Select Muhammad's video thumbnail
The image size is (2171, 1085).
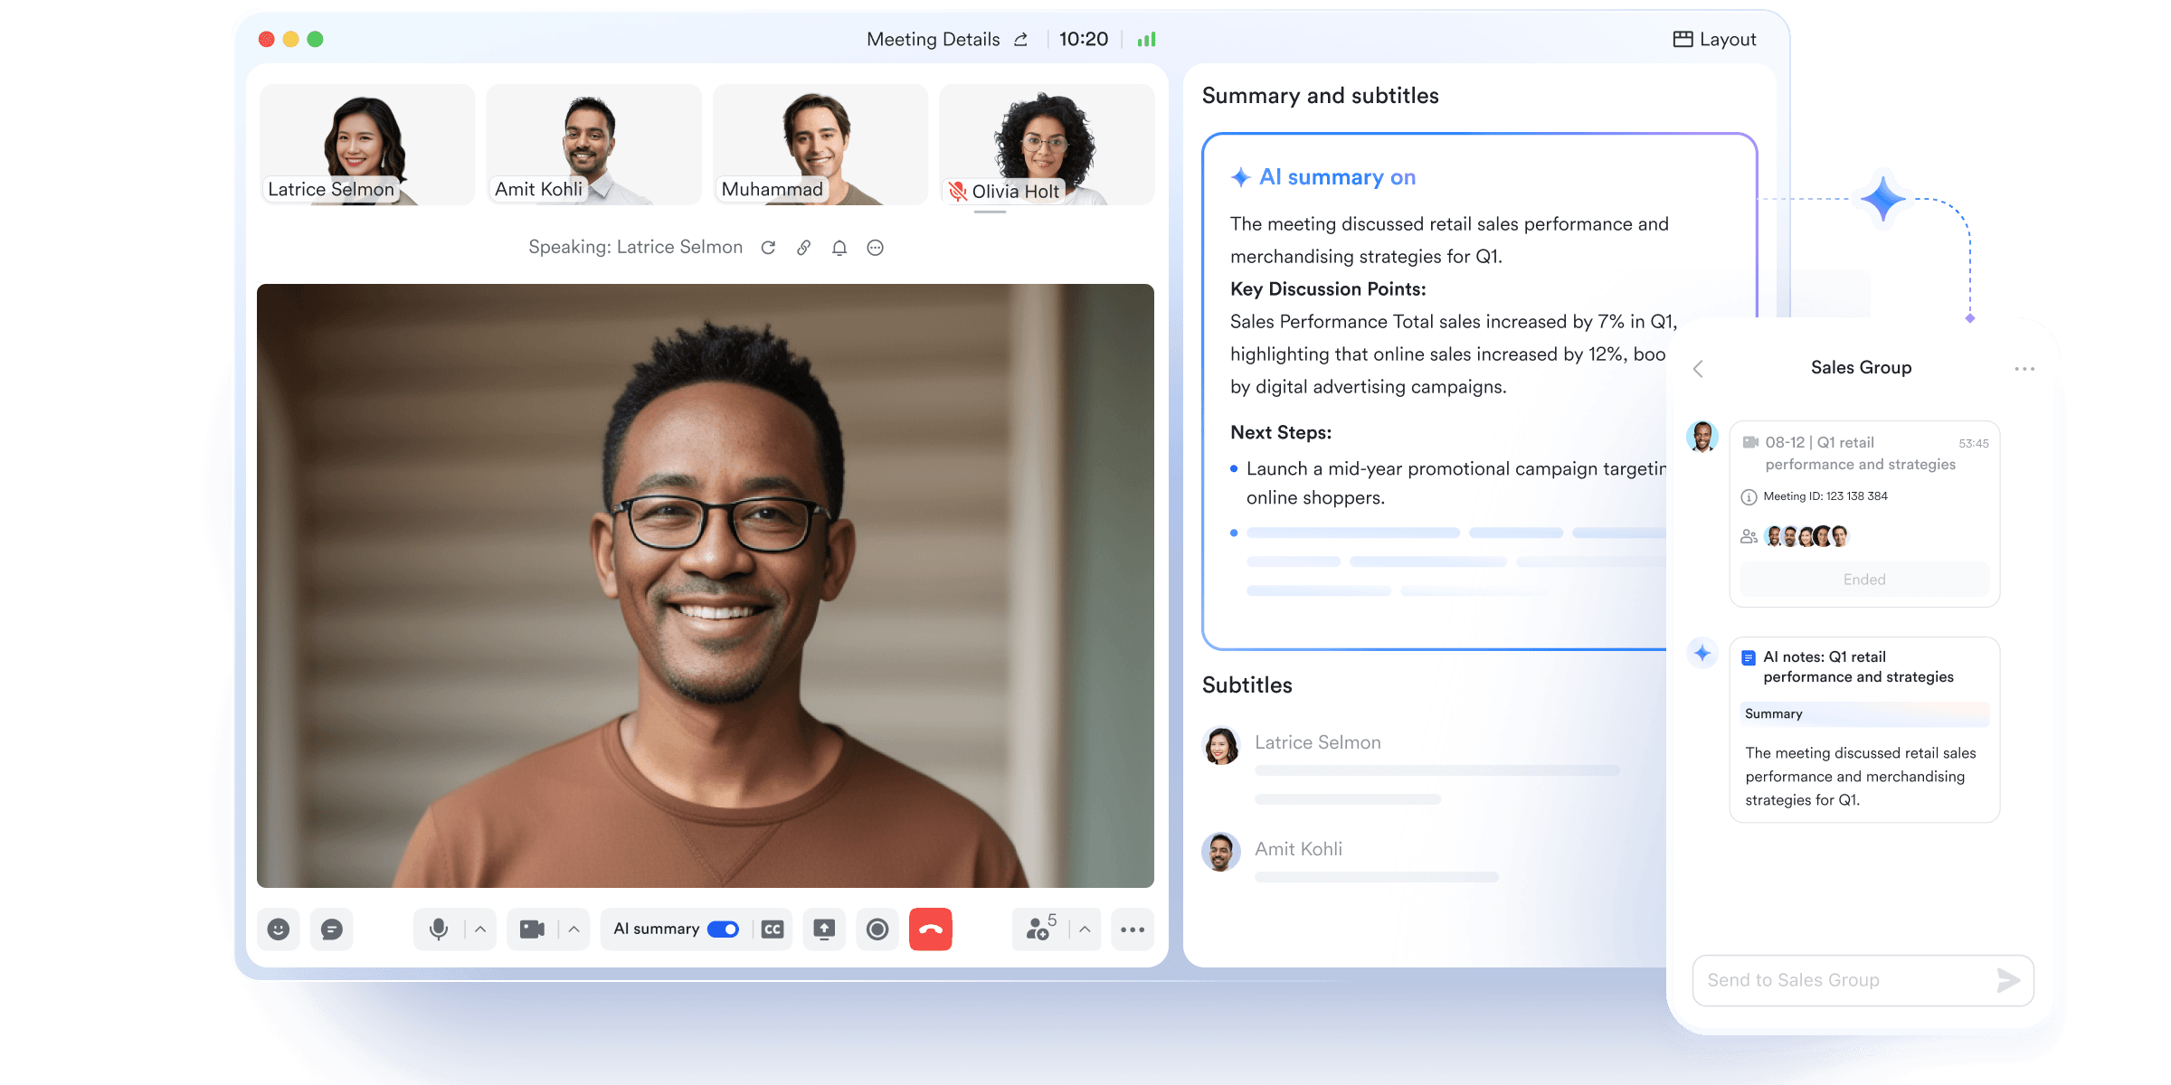click(x=820, y=145)
